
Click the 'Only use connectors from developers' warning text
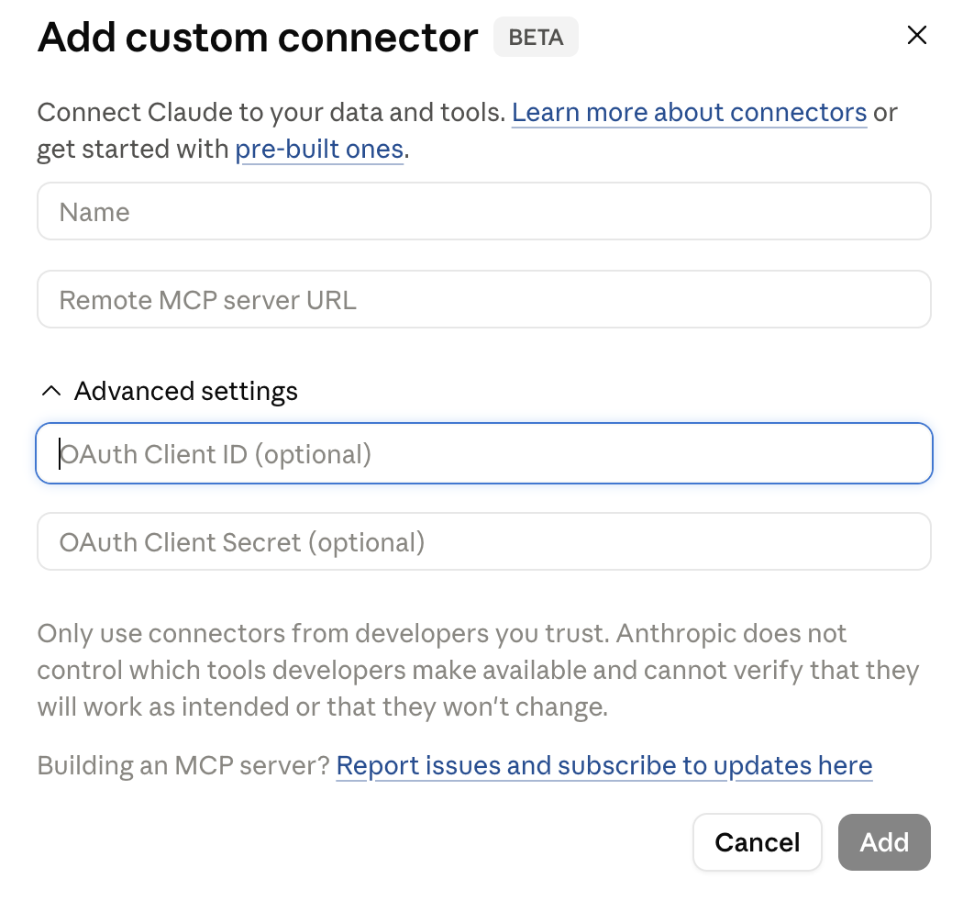pyautogui.click(x=478, y=670)
